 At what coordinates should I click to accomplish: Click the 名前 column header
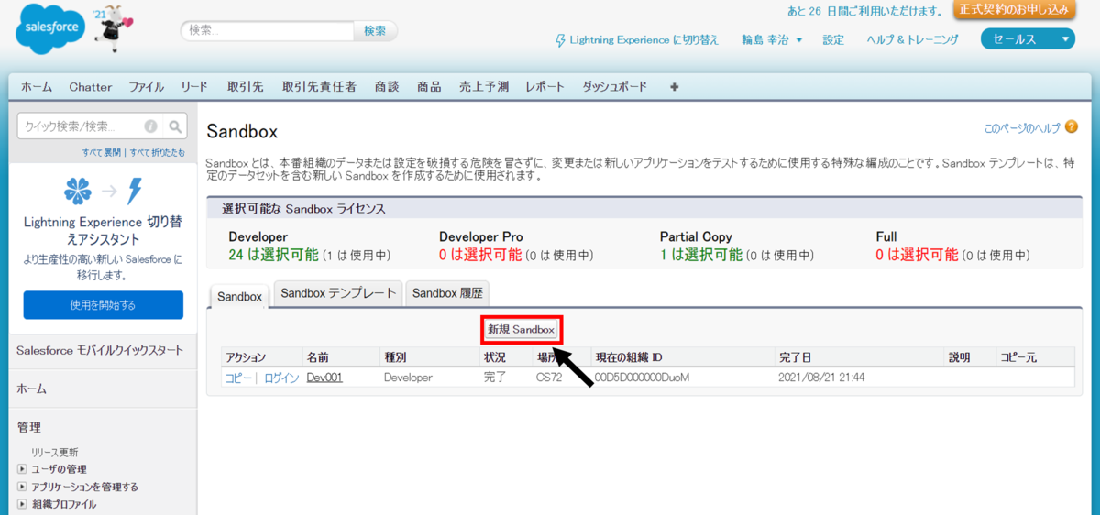pyautogui.click(x=317, y=357)
